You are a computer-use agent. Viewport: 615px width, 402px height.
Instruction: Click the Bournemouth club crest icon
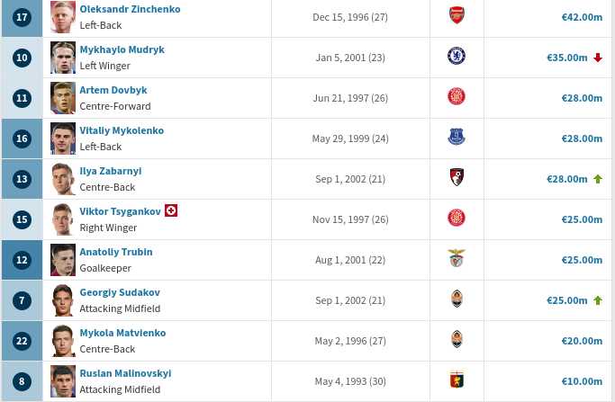[457, 178]
